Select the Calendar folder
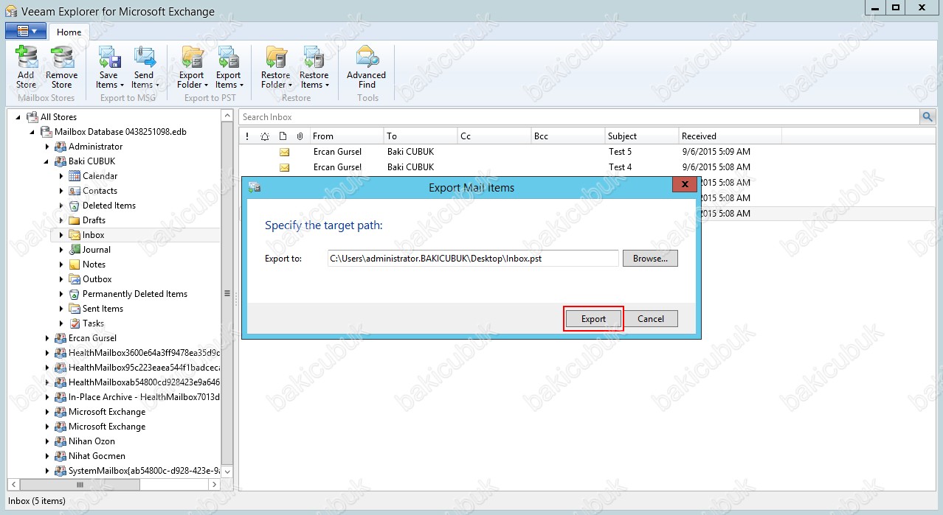The width and height of the screenshot is (943, 515). pos(100,176)
